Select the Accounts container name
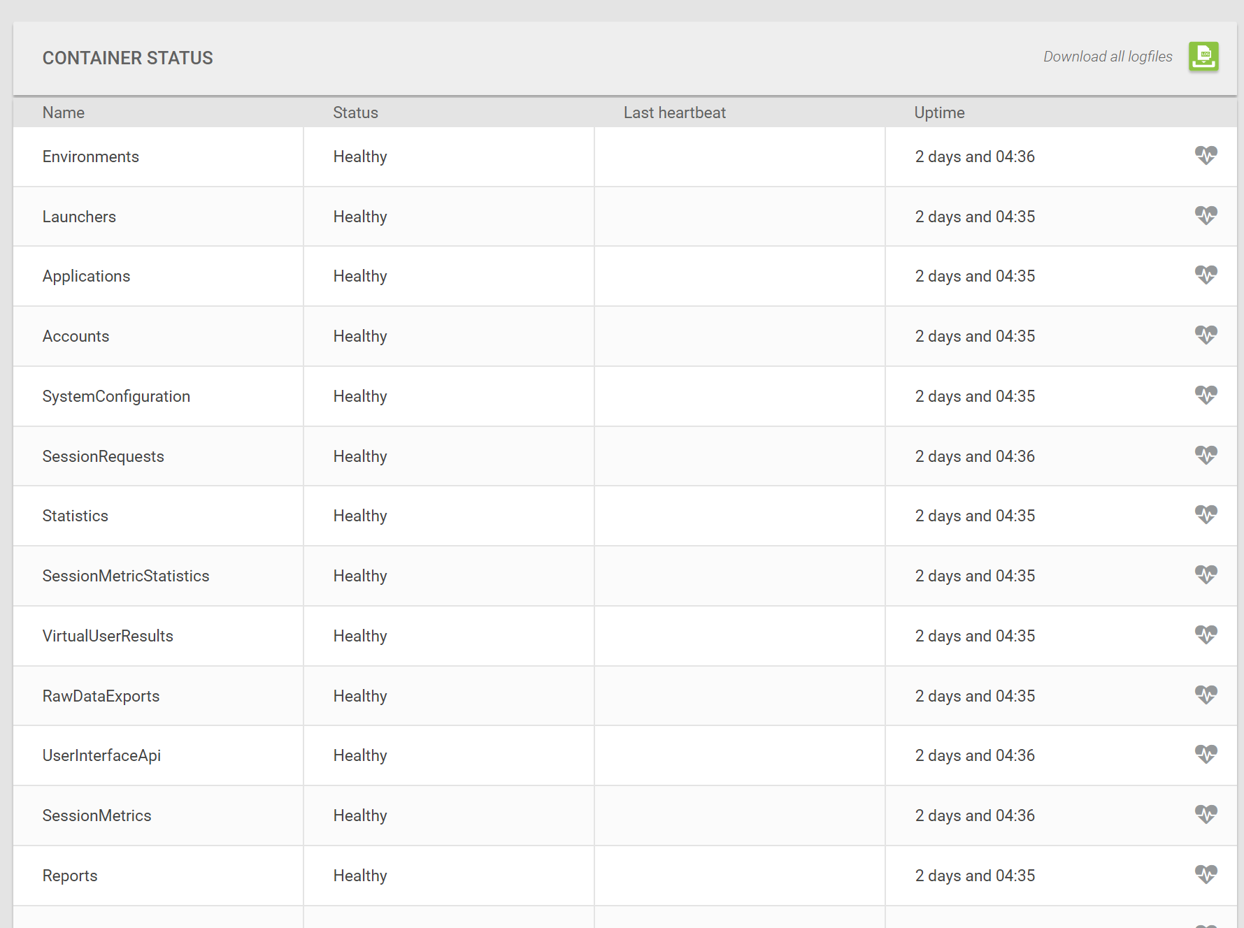Image resolution: width=1244 pixels, height=928 pixels. [76, 336]
